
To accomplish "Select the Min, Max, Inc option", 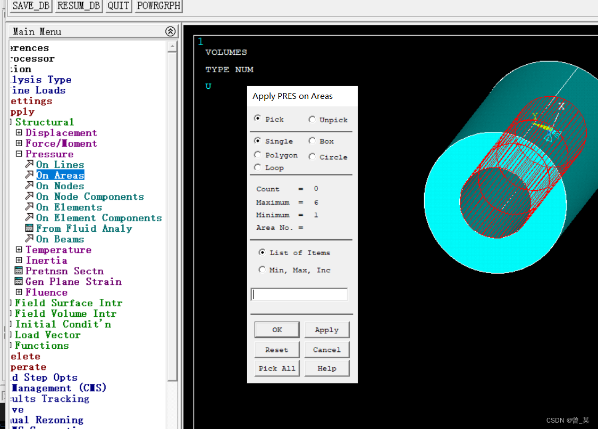I will coord(262,270).
